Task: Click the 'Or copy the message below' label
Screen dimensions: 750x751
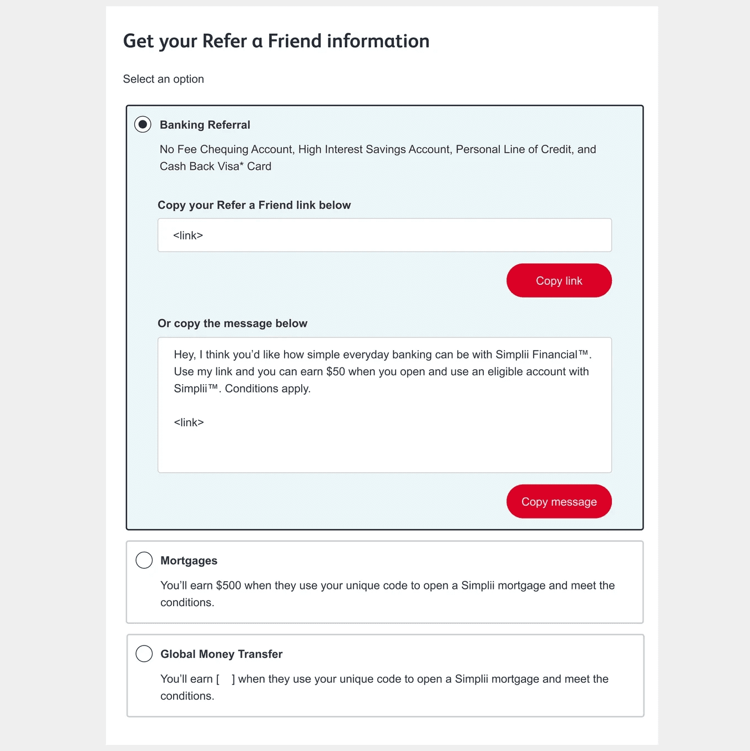Action: (x=232, y=323)
